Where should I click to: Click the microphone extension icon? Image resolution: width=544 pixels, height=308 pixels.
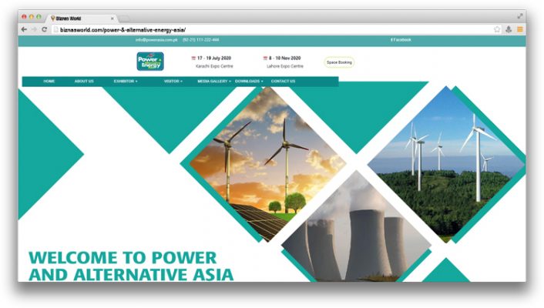point(509,29)
